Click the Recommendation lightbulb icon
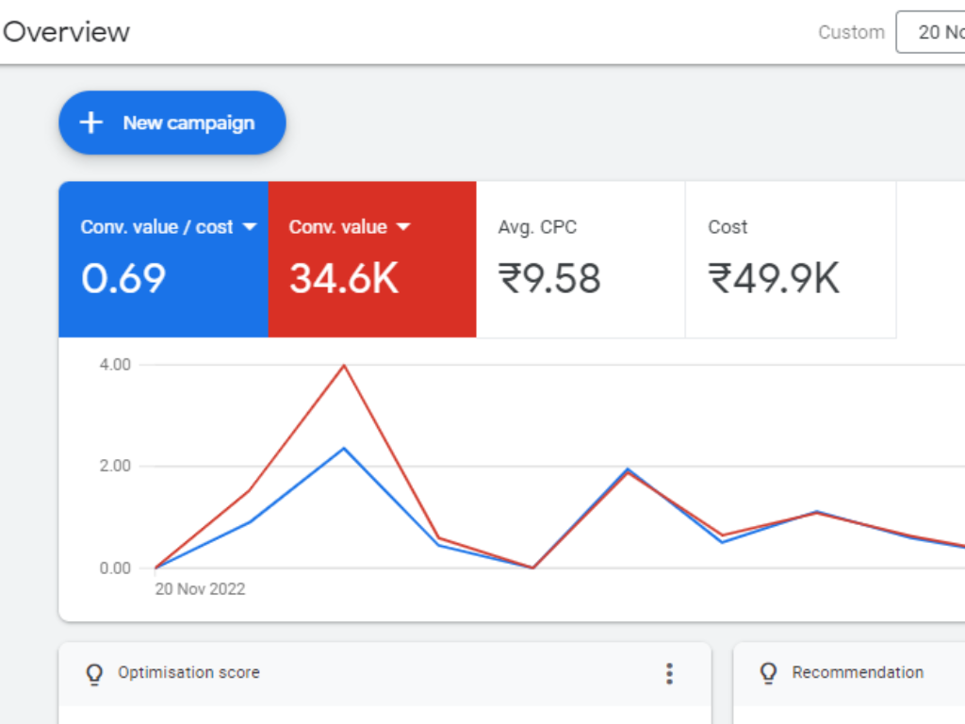Screen dimensions: 965x724 tap(767, 672)
